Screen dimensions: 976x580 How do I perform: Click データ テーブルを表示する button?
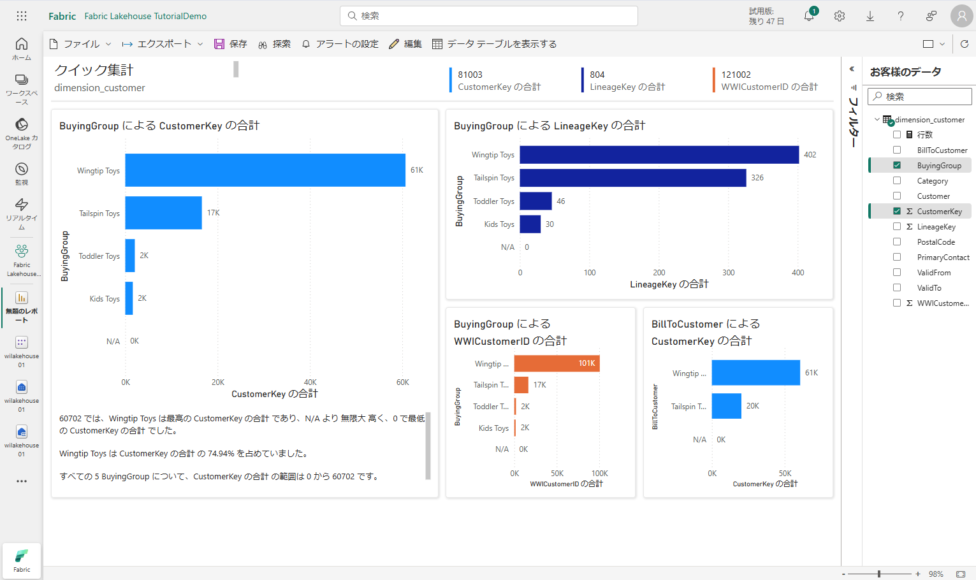[495, 44]
